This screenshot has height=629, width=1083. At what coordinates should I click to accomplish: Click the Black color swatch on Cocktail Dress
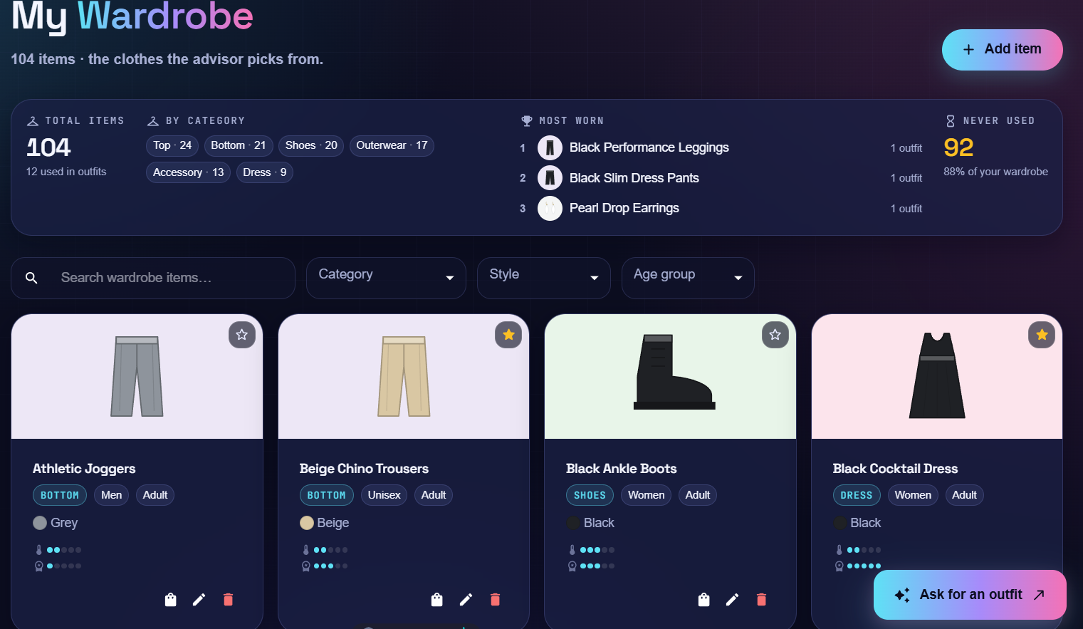click(840, 523)
